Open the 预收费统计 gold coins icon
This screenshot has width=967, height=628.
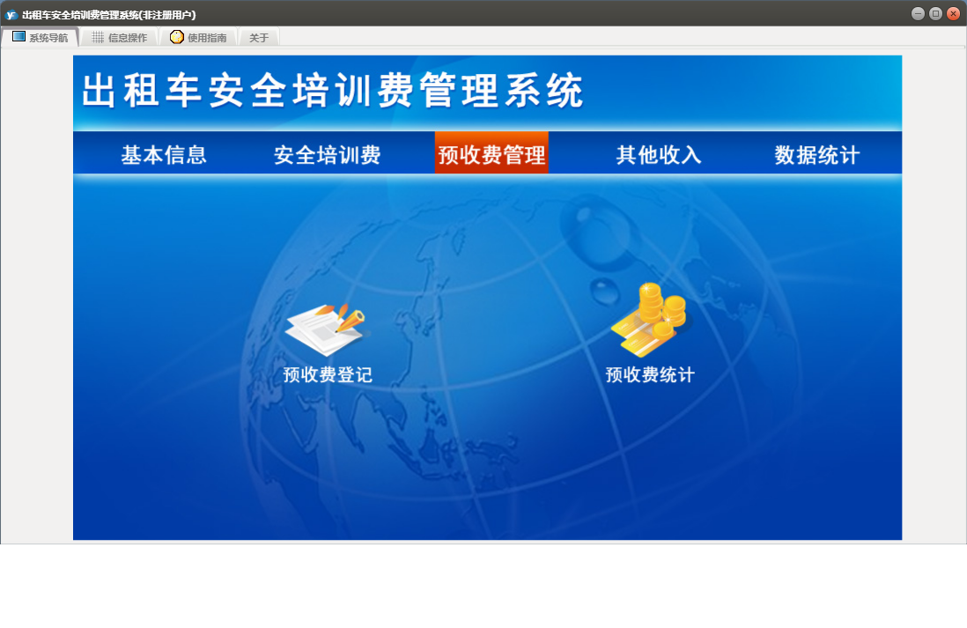tap(650, 321)
